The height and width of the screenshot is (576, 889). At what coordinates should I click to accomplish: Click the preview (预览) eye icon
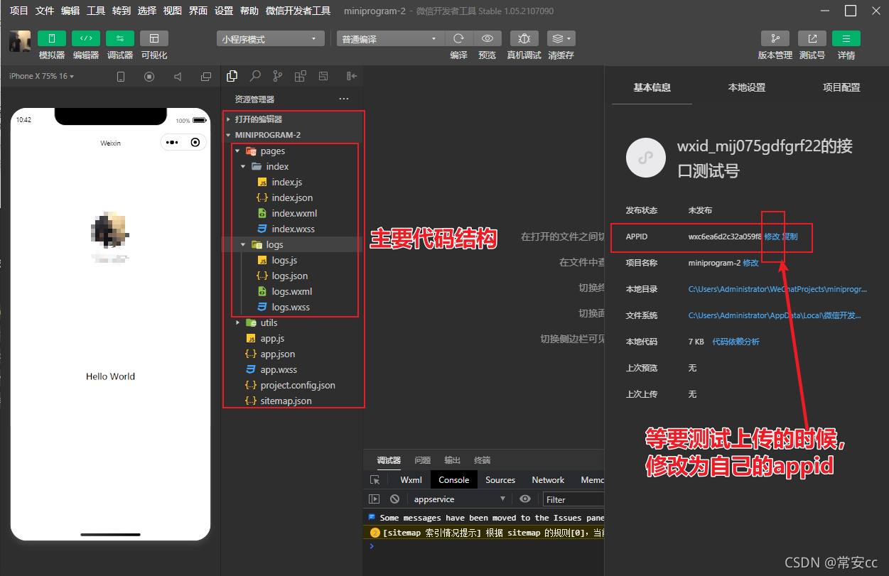click(487, 38)
